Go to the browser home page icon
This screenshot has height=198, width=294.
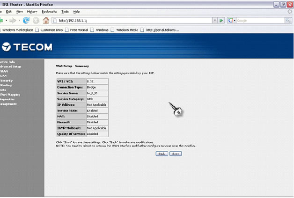coord(46,21)
